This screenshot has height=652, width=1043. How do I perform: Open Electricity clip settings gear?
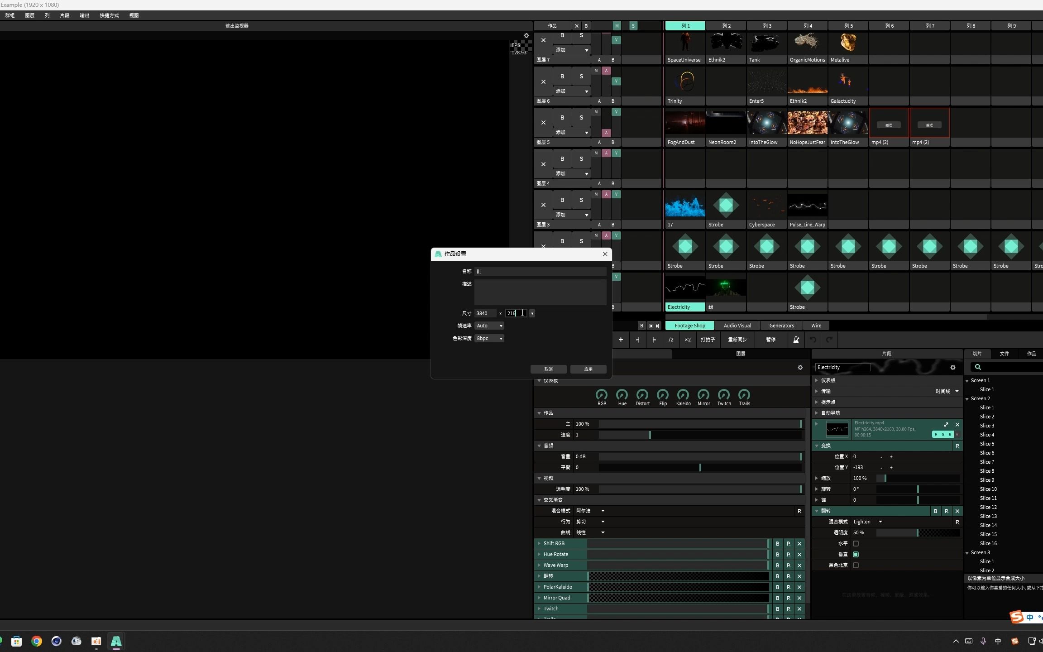[x=952, y=368]
